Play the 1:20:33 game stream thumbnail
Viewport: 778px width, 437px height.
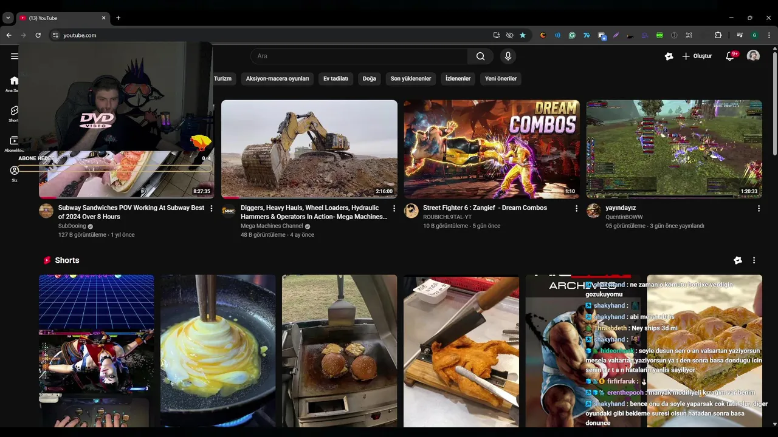pos(674,149)
